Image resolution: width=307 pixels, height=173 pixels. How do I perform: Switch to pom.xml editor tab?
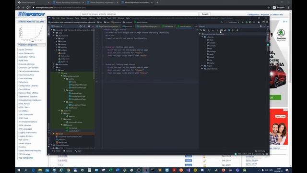coord(128,26)
